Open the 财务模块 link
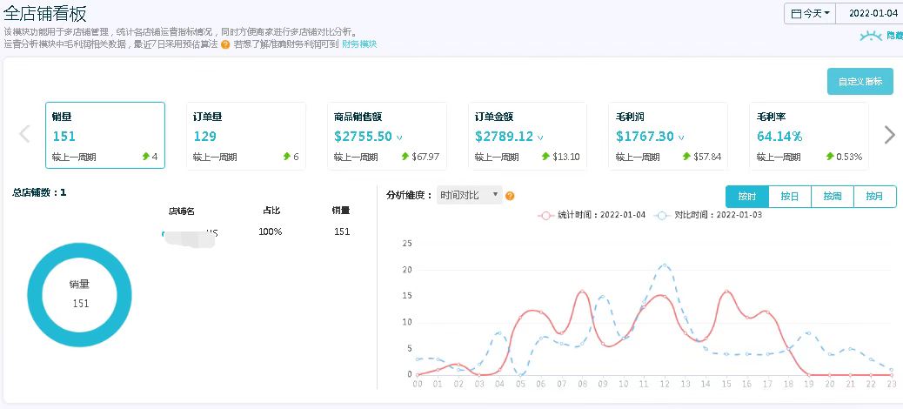The height and width of the screenshot is (409, 903). (359, 44)
